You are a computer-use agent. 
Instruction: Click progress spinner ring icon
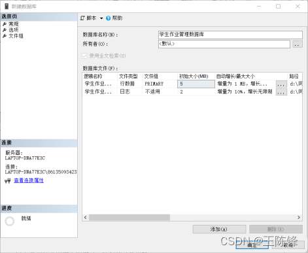(10, 221)
